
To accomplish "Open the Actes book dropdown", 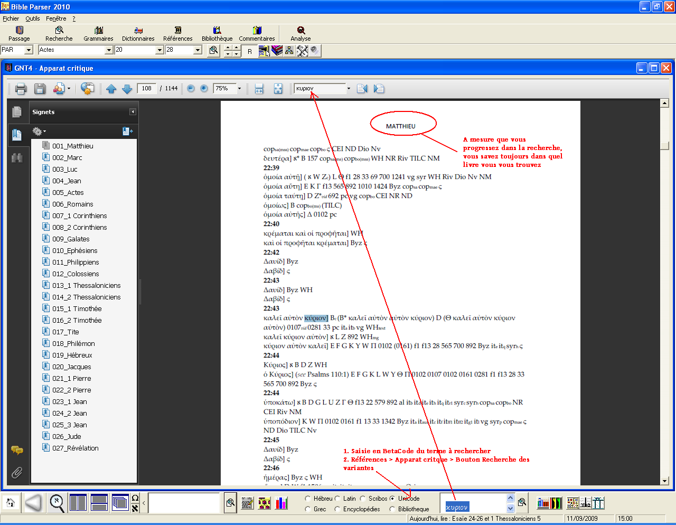I will click(109, 50).
